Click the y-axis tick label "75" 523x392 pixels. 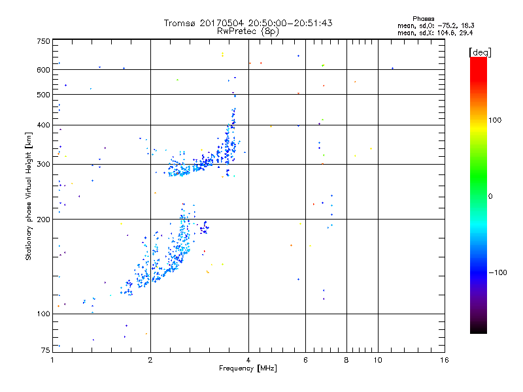46,350
